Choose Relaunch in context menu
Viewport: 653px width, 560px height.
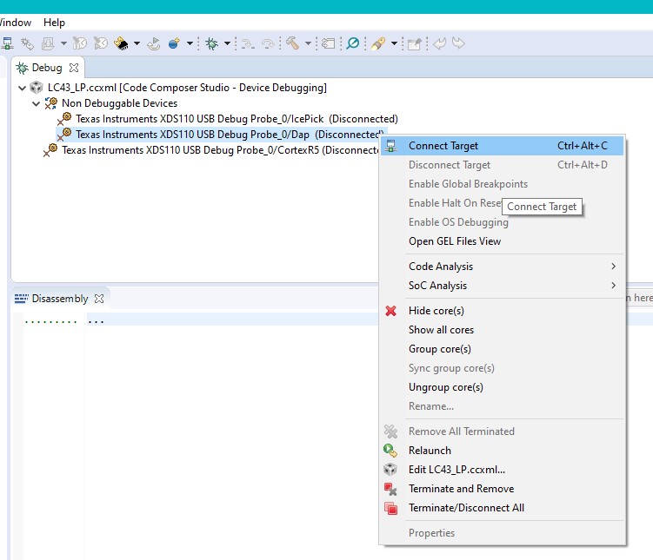(x=503, y=451)
